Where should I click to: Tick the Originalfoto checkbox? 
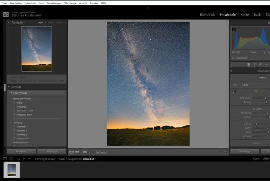point(233,58)
